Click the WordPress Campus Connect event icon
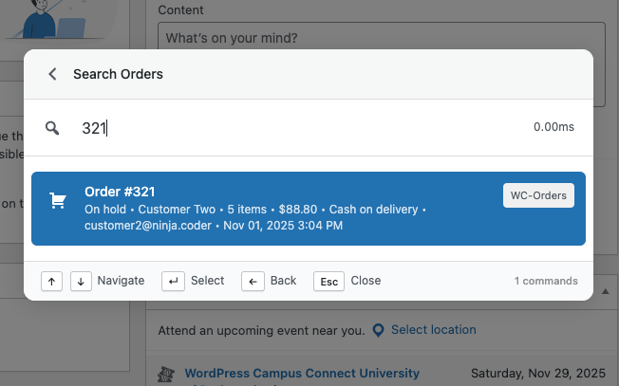The width and height of the screenshot is (619, 386). (165, 374)
